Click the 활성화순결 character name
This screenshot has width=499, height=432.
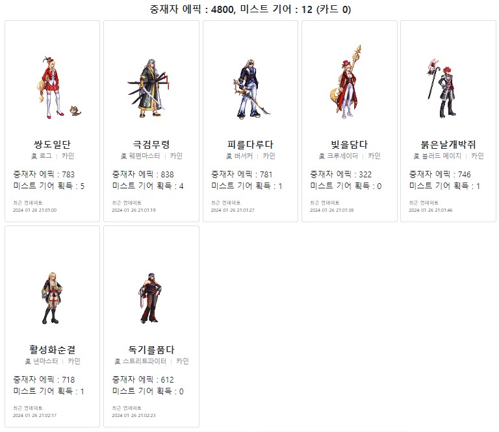tap(52, 349)
